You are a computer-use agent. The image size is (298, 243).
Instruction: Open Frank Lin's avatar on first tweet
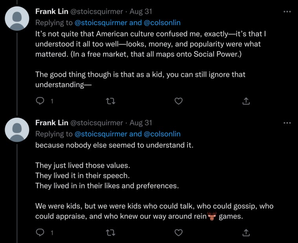click(17, 19)
